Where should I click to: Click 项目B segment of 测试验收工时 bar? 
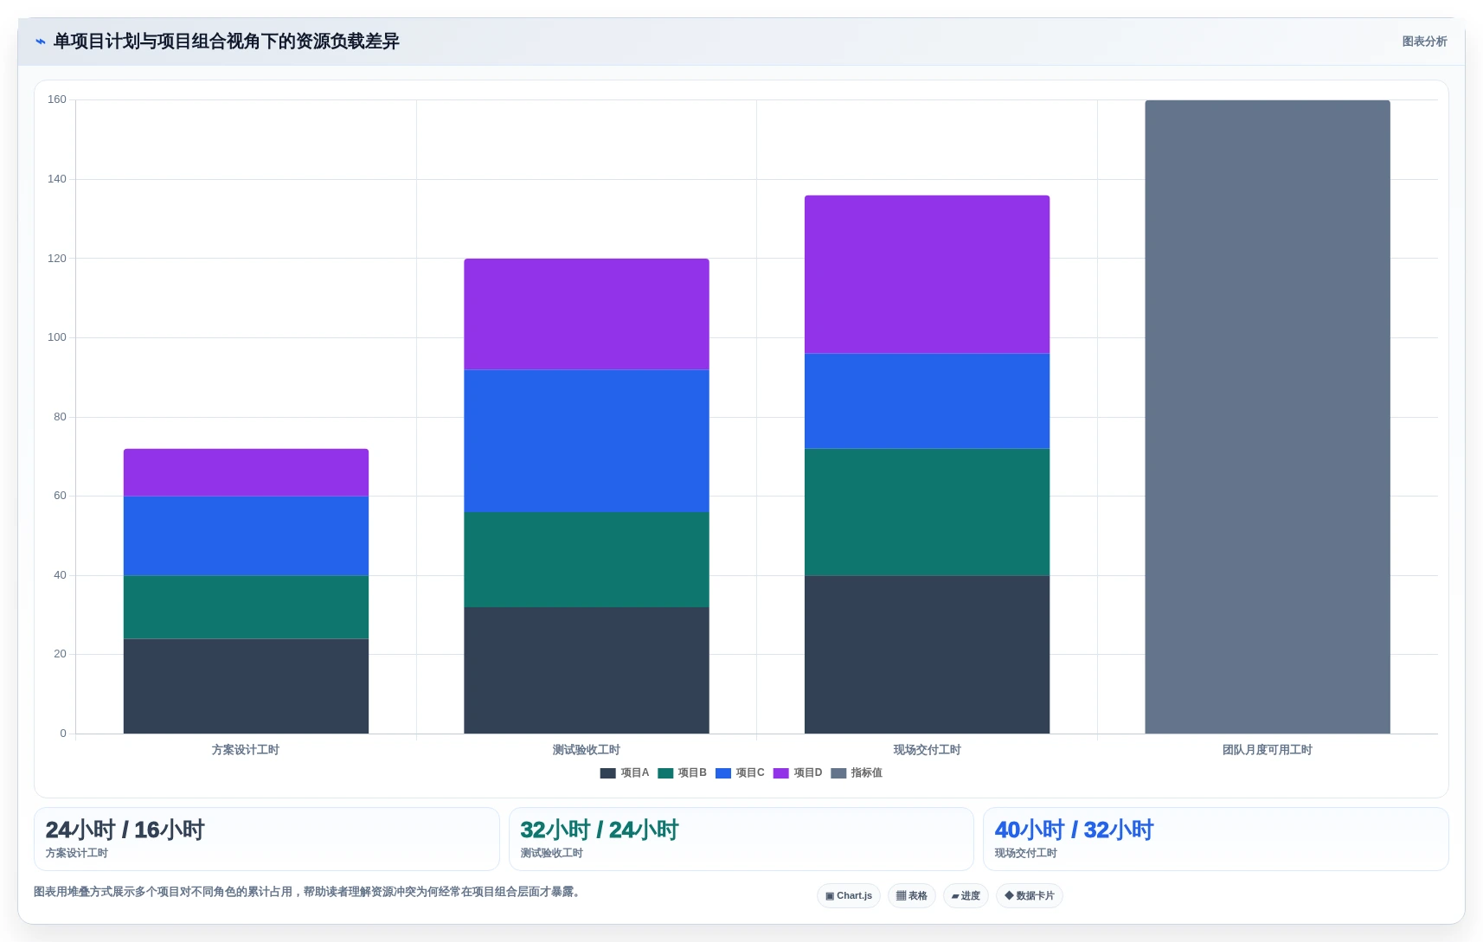[x=587, y=560]
